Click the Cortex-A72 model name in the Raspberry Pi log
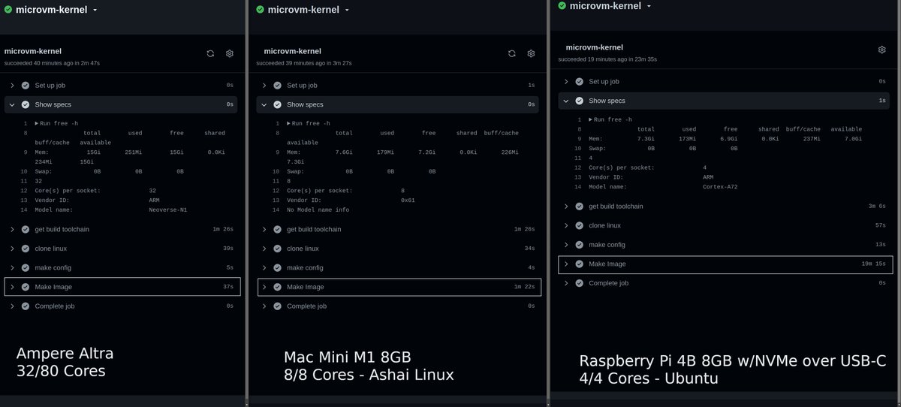Viewport: 901px width, 407px height. [x=720, y=187]
